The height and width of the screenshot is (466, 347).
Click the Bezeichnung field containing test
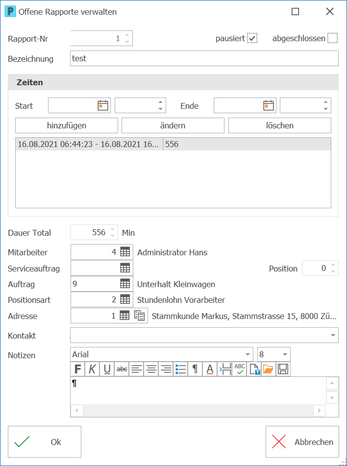click(x=204, y=58)
